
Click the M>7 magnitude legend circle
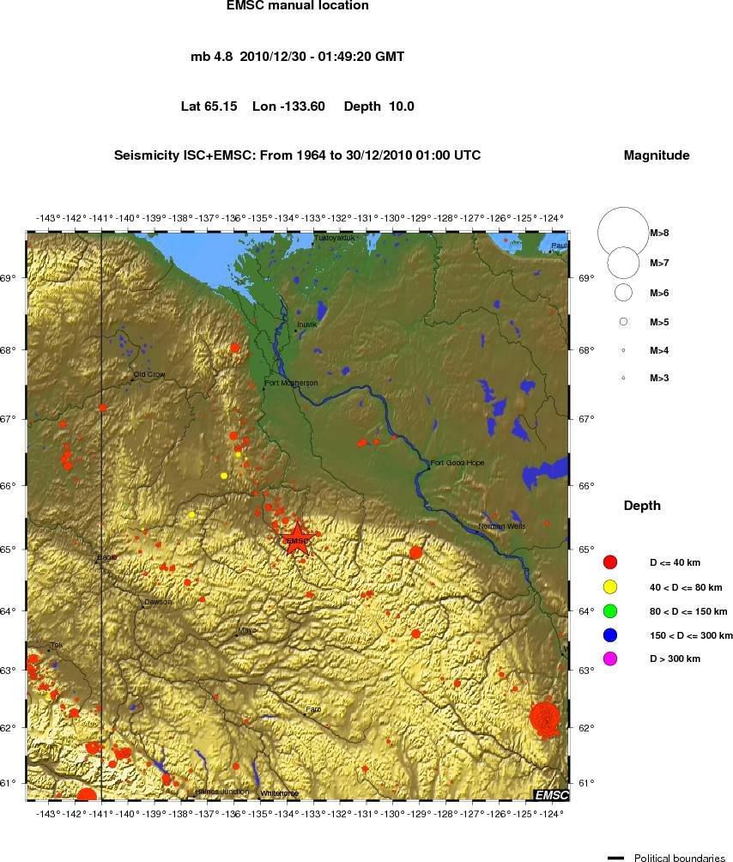[624, 263]
